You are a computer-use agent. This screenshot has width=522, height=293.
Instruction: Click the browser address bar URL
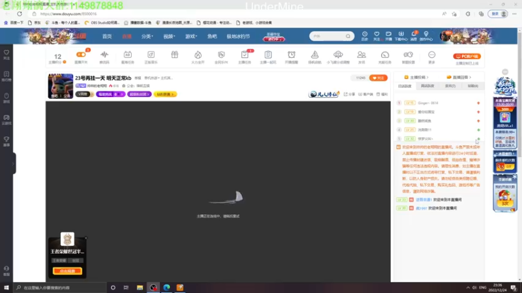[69, 14]
